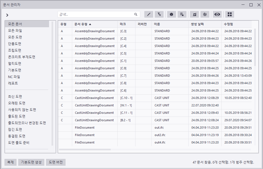
Task: Select the 멀티도면 category
Action: click(27, 64)
